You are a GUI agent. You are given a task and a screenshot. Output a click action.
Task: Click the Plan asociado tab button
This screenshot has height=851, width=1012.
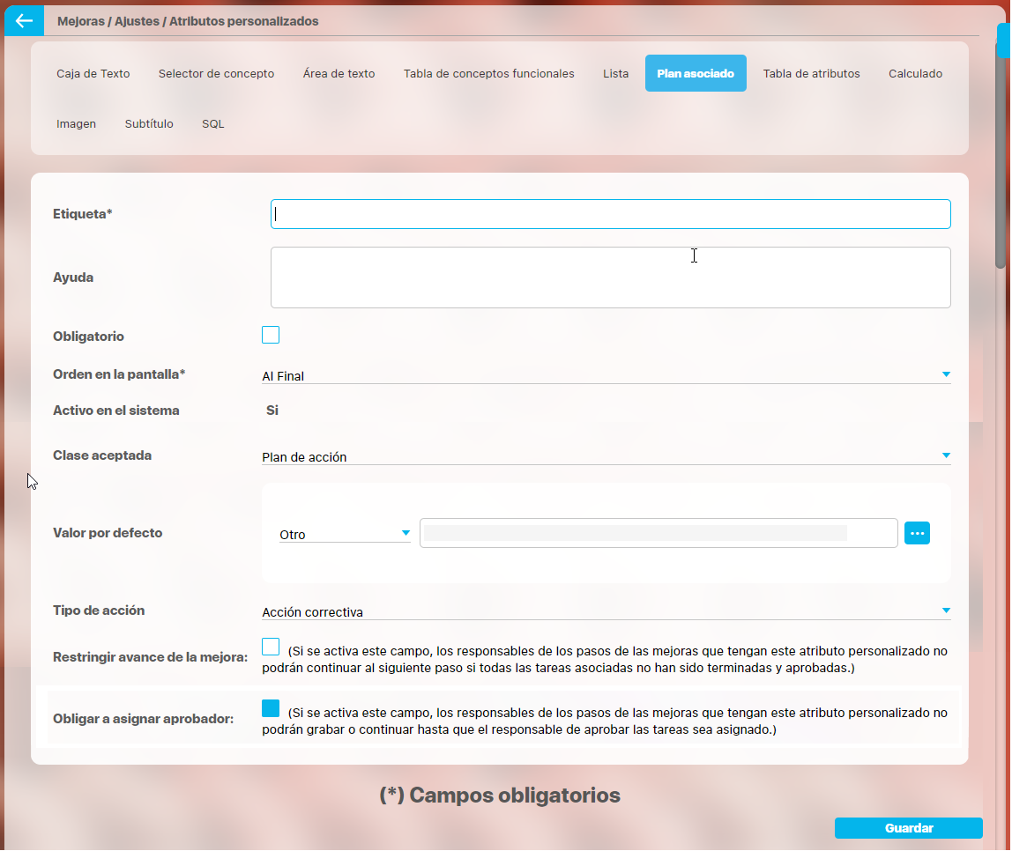pos(696,74)
